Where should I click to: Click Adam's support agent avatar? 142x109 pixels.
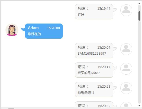click(12, 30)
